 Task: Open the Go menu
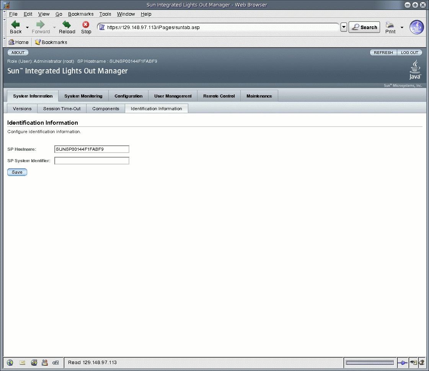59,14
